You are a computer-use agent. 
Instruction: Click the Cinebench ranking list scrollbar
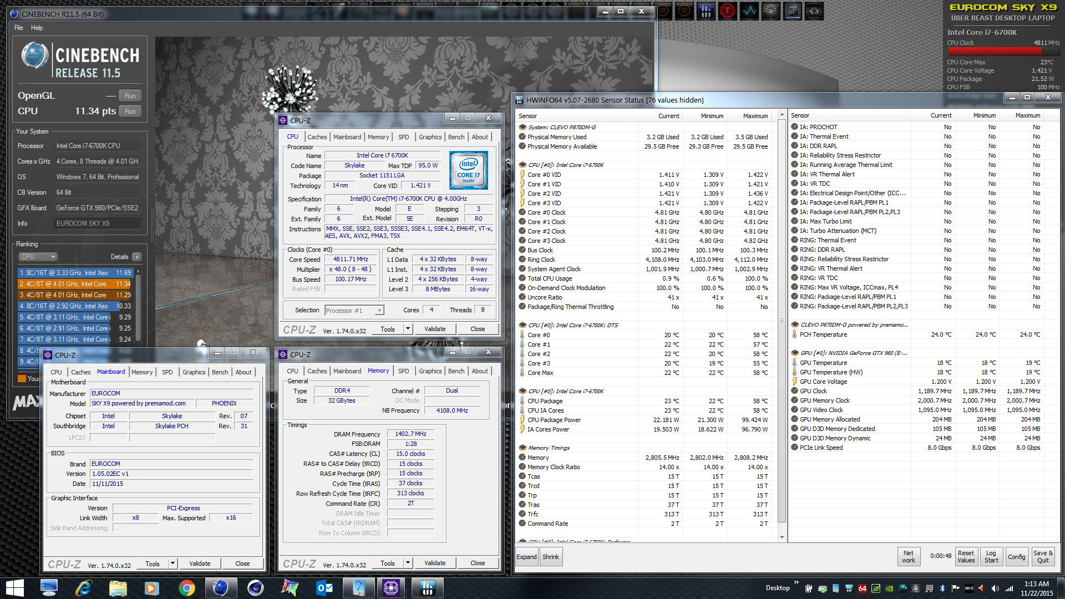[138, 308]
